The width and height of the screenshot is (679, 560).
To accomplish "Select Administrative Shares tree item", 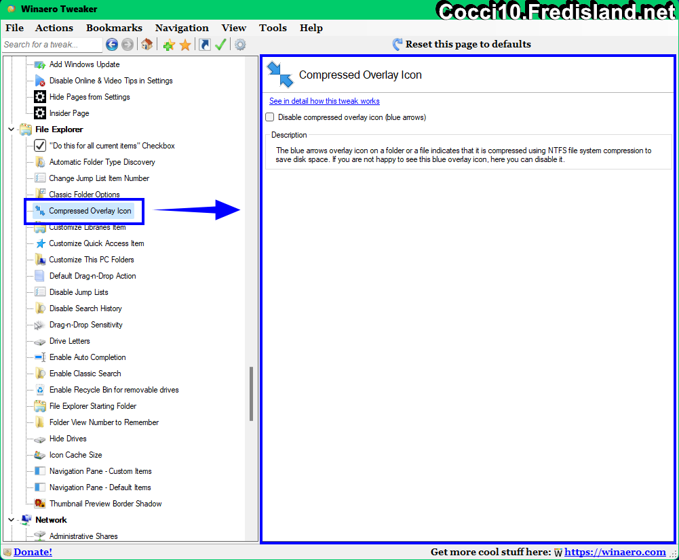I will [x=83, y=536].
